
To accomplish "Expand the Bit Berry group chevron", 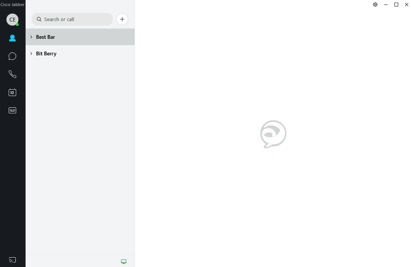I will [31, 53].
